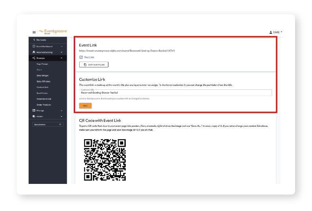Viewport: 312px width, 211px height.
Task: Select the Share sidebar item
Action: (39, 70)
